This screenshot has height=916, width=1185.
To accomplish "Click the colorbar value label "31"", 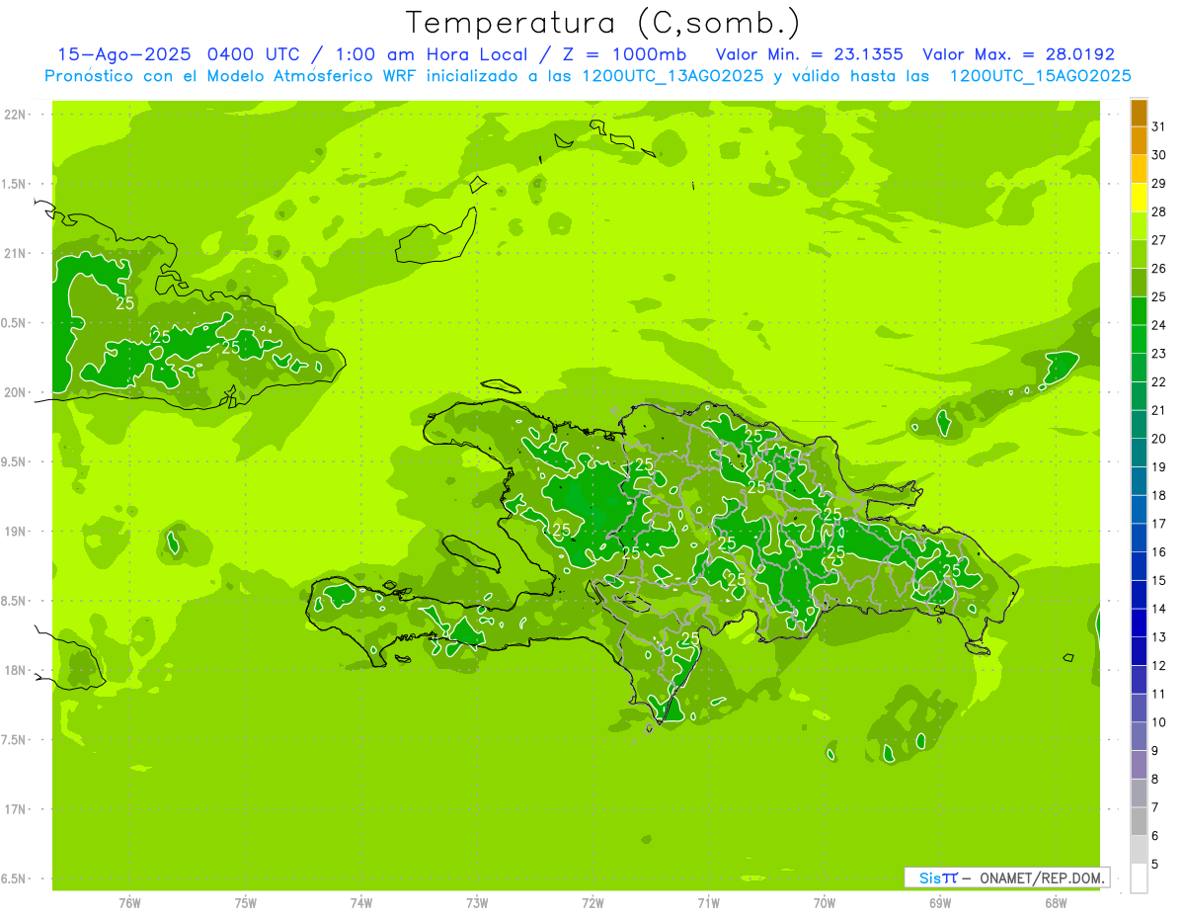I will [1159, 126].
